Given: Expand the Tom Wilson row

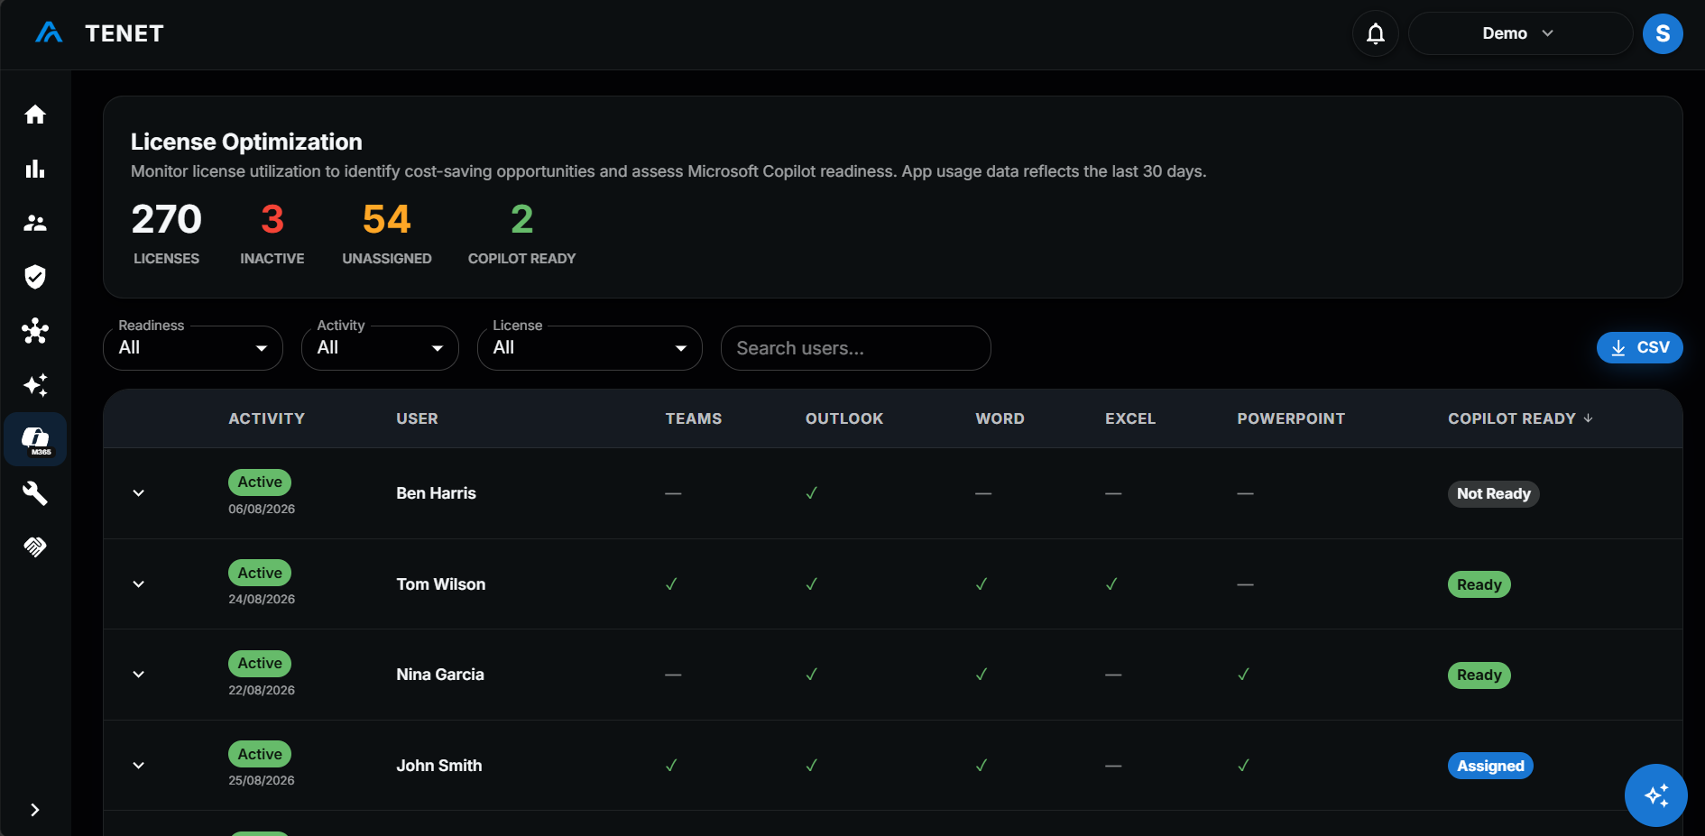Looking at the screenshot, I should point(139,584).
